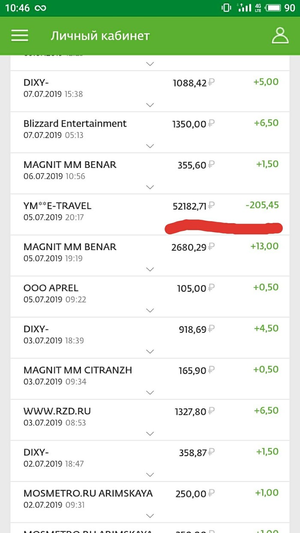Expand the DIXY 1088,42 transaction chevron
The height and width of the screenshot is (533, 300).
click(x=150, y=105)
